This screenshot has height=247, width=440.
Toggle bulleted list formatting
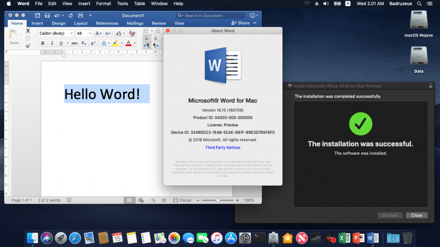pyautogui.click(x=146, y=31)
